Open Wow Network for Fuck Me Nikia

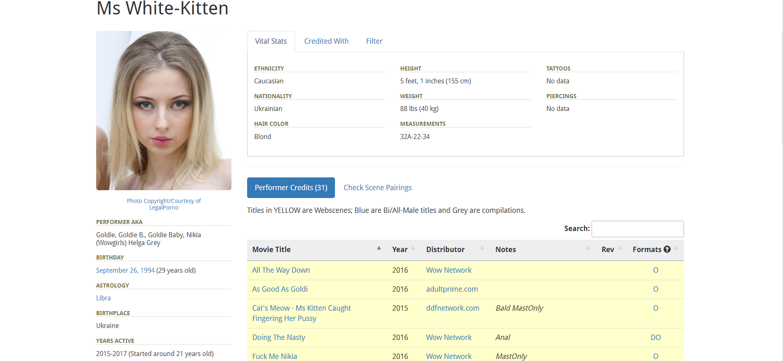click(449, 356)
